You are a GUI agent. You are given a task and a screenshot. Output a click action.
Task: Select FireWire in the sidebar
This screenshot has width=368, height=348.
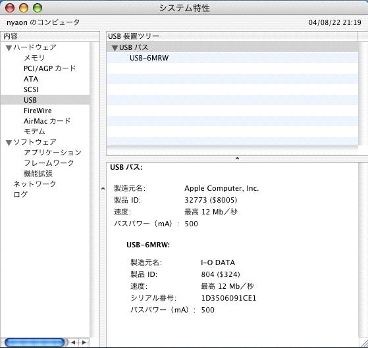tap(38, 111)
